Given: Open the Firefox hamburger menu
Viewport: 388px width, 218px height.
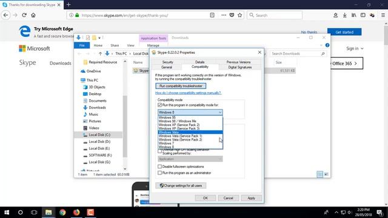Looking at the screenshot, I should [x=383, y=15].
